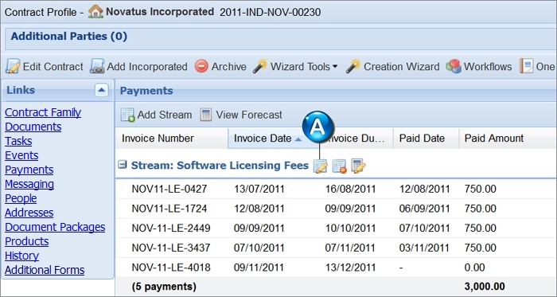Edit the Software Licensing Fees stream
Image resolution: width=557 pixels, height=297 pixels.
(x=320, y=166)
